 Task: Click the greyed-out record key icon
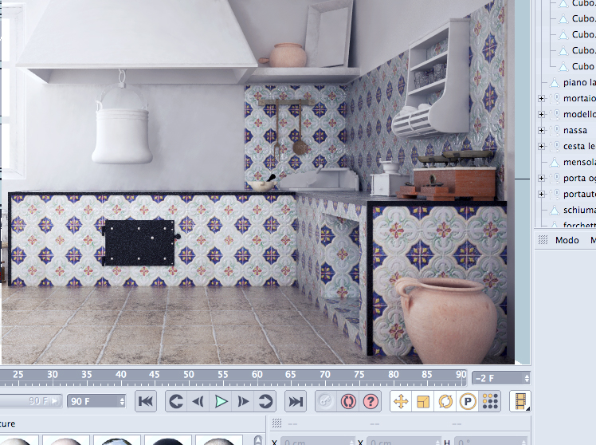click(x=326, y=401)
